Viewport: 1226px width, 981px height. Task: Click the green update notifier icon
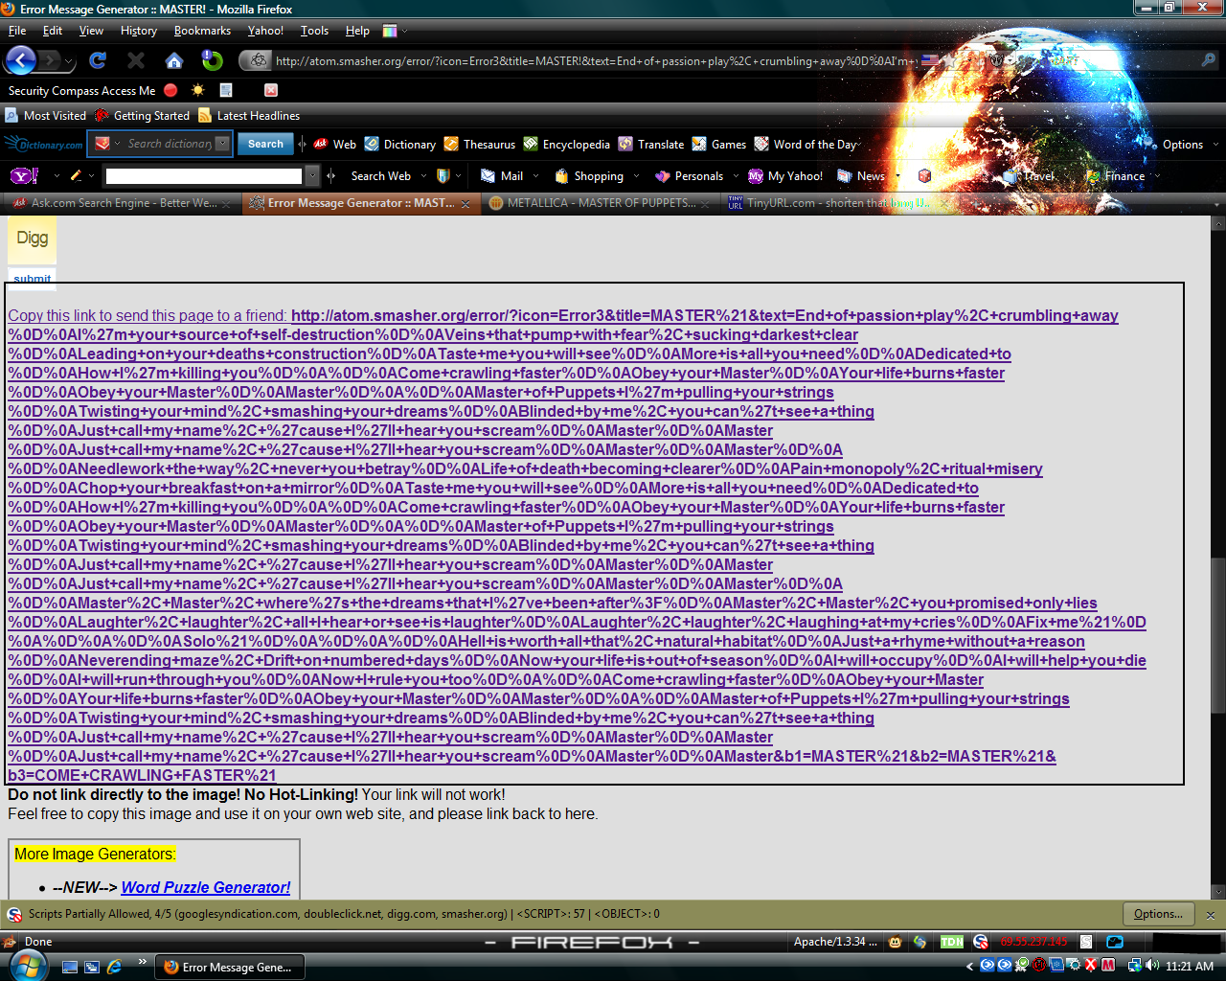(213, 60)
